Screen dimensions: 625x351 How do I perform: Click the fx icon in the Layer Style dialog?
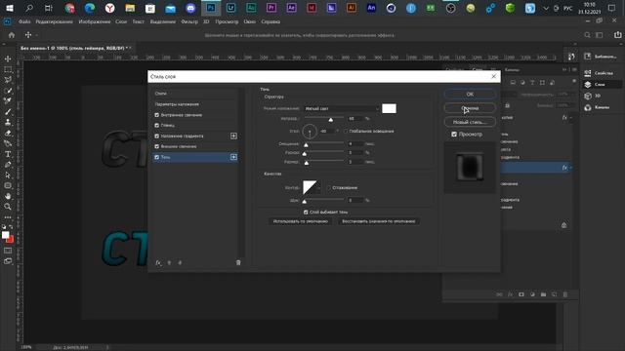[x=158, y=262]
